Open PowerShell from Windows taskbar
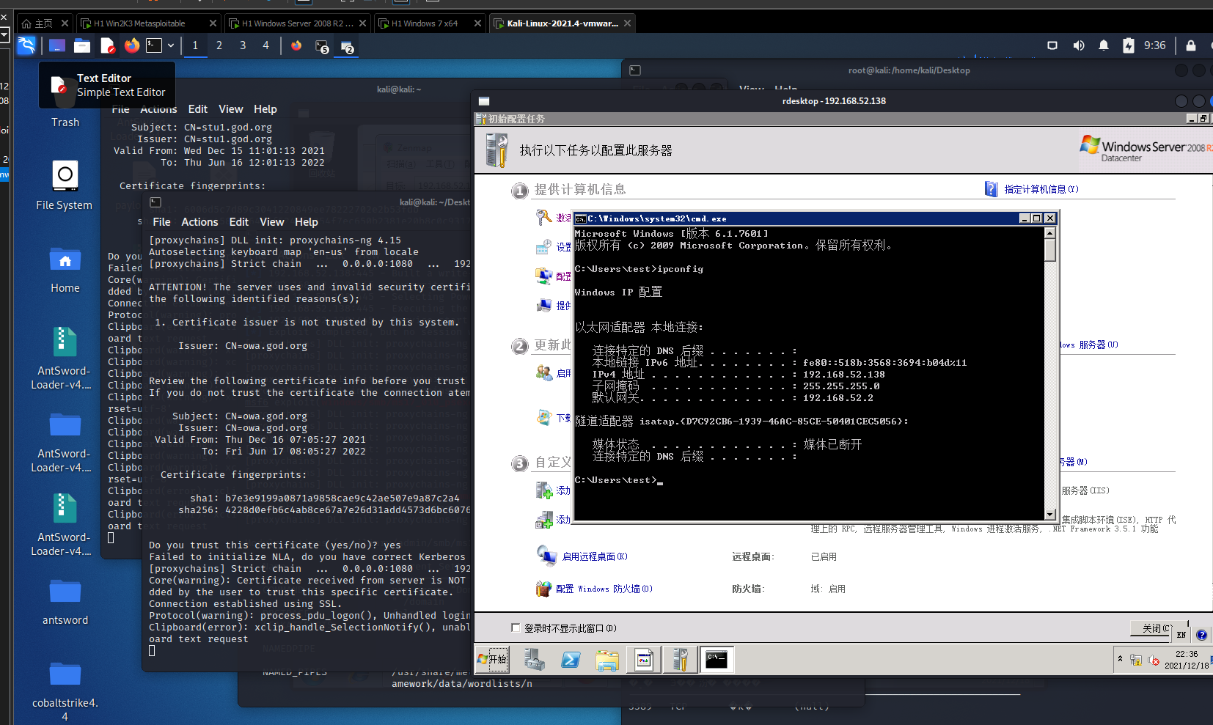Image resolution: width=1213 pixels, height=725 pixels. click(x=571, y=660)
